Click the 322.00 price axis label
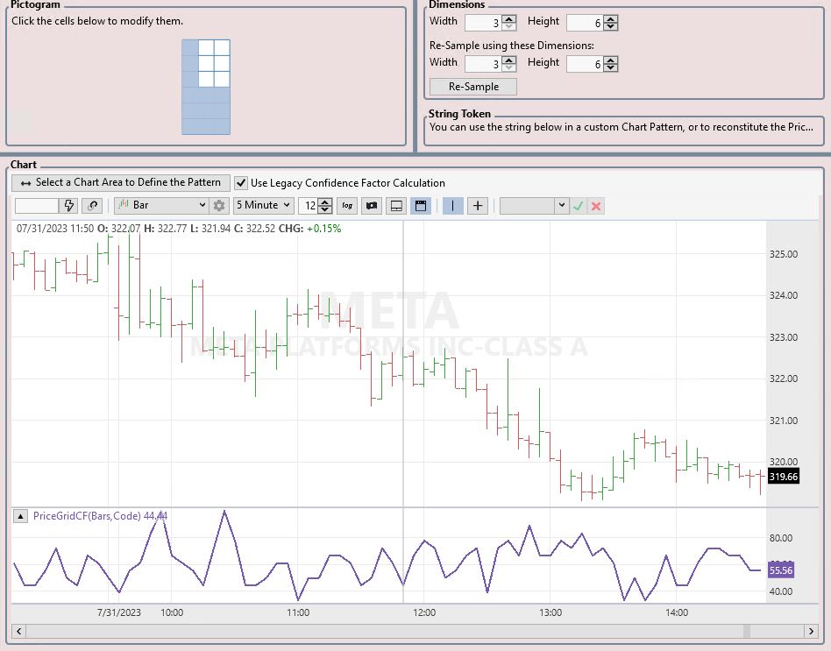Viewport: 831px width, 651px height. coord(784,379)
